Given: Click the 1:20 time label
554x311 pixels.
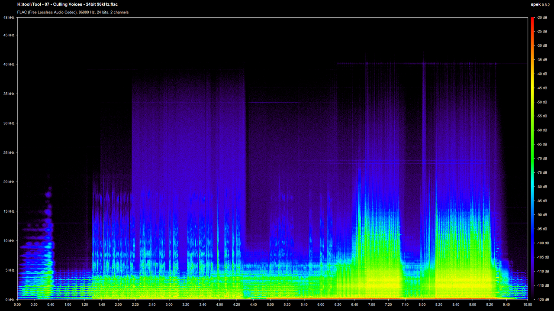Looking at the screenshot, I should pyautogui.click(x=85, y=305).
